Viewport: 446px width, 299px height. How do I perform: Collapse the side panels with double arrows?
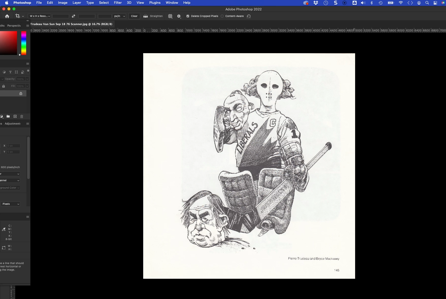tap(28, 21)
